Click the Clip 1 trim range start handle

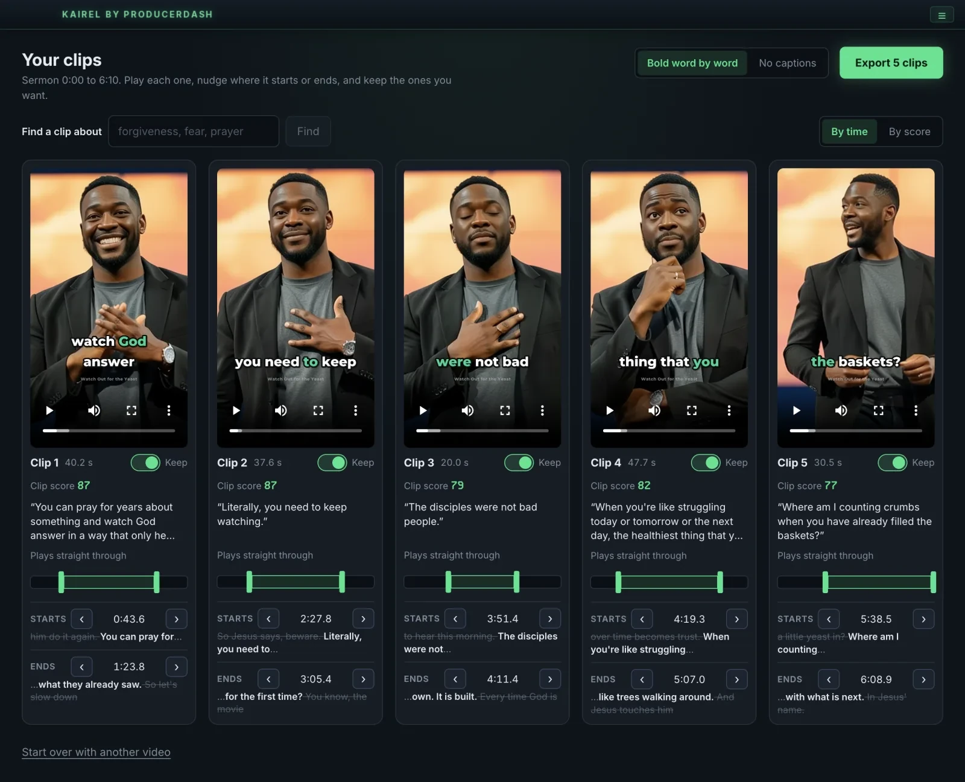point(61,582)
